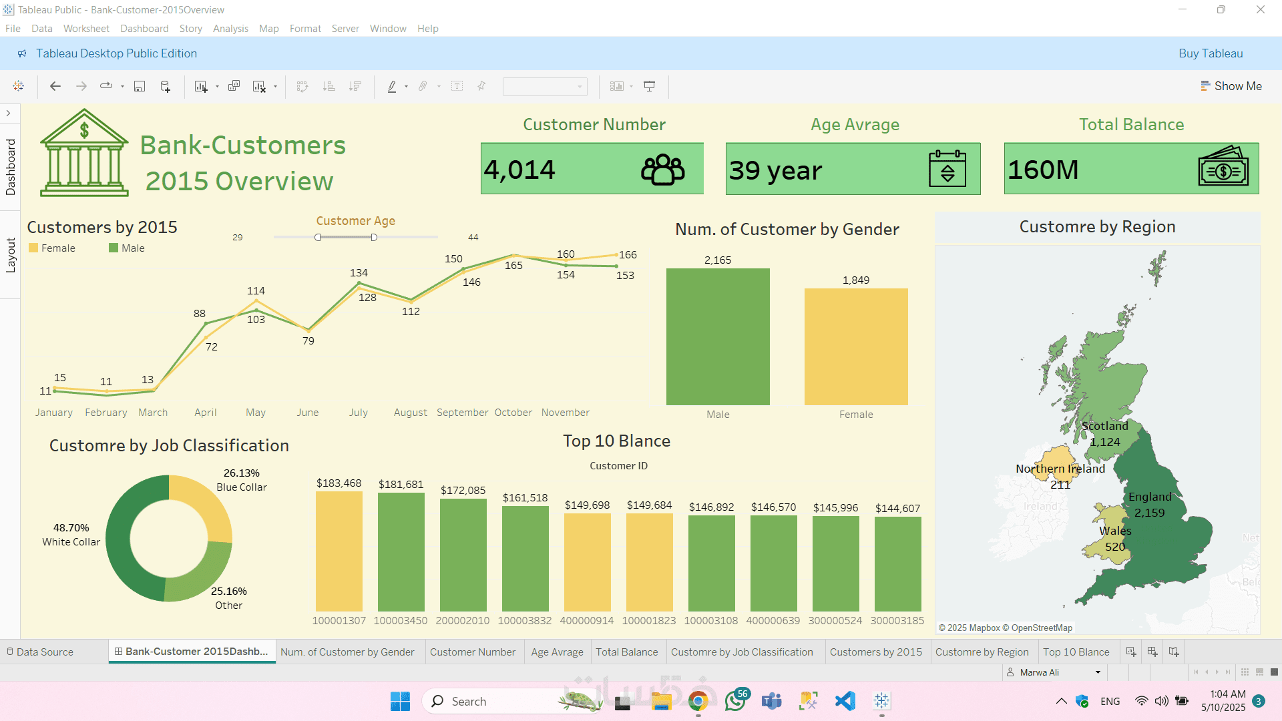Click the Undo back arrow in toolbar
Viewport: 1282px width, 721px height.
coord(55,86)
